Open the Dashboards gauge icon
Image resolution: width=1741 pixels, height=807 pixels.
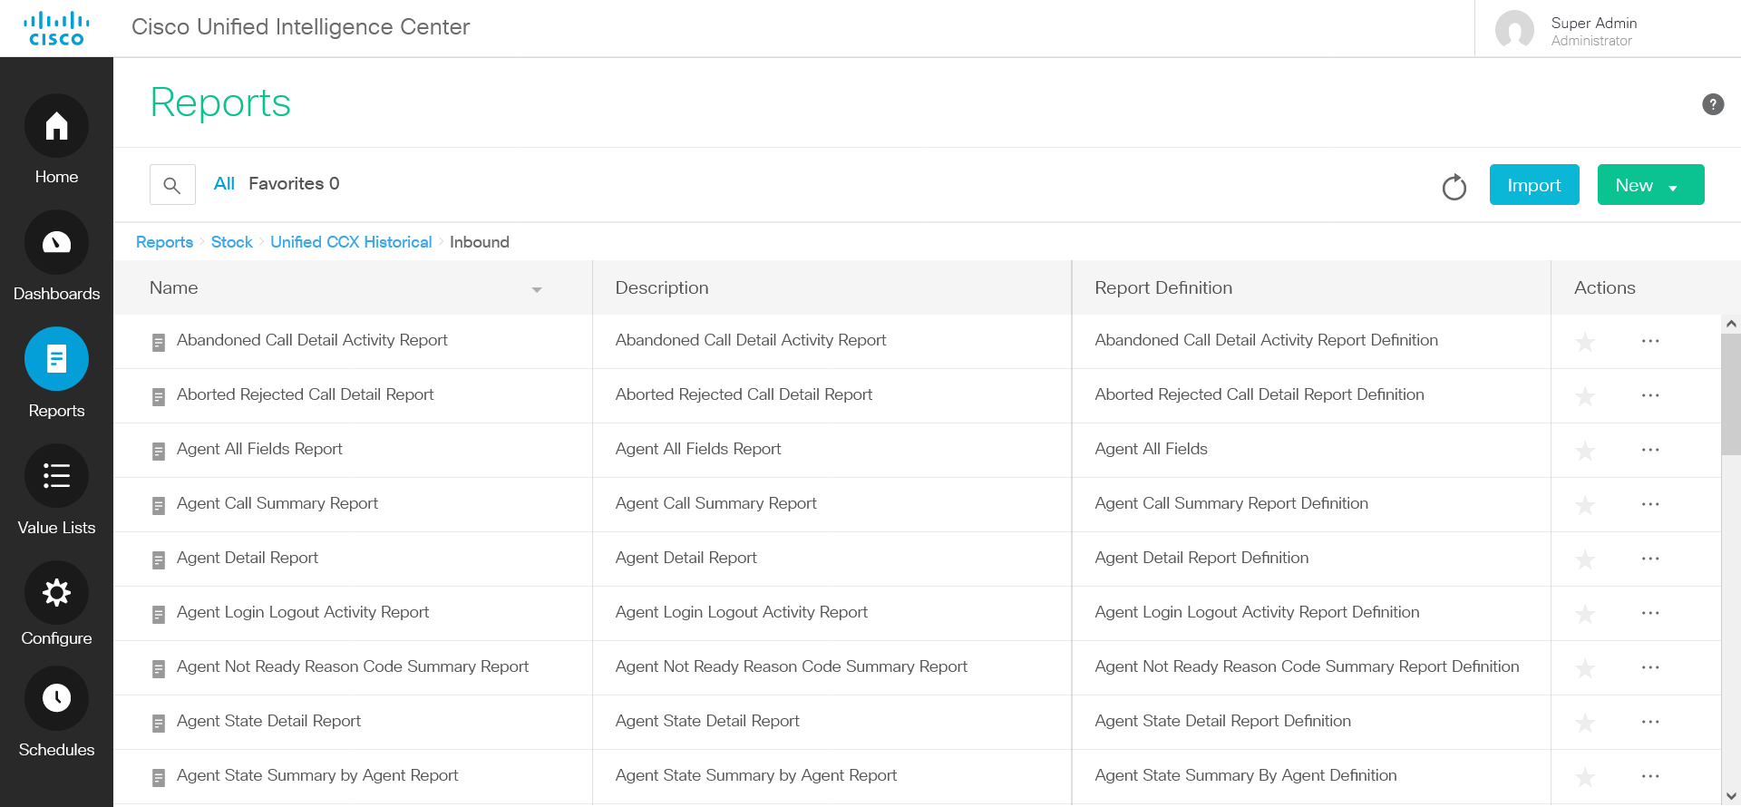(x=56, y=242)
